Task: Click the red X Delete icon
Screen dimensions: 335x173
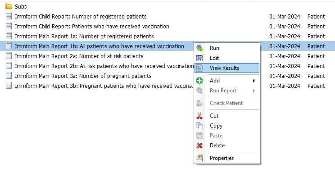Action: tap(199, 146)
